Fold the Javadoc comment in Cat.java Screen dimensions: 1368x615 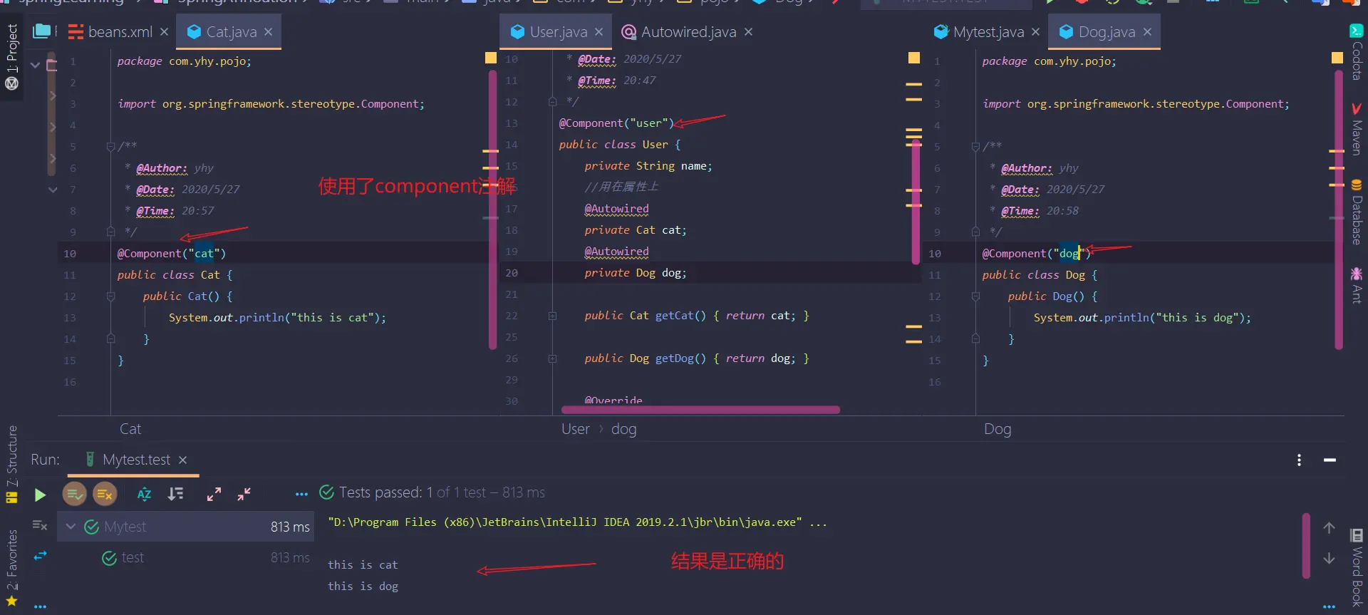pyautogui.click(x=110, y=147)
